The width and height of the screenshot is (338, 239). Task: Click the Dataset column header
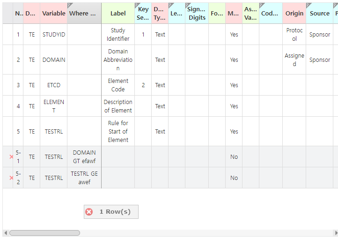pyautogui.click(x=31, y=14)
